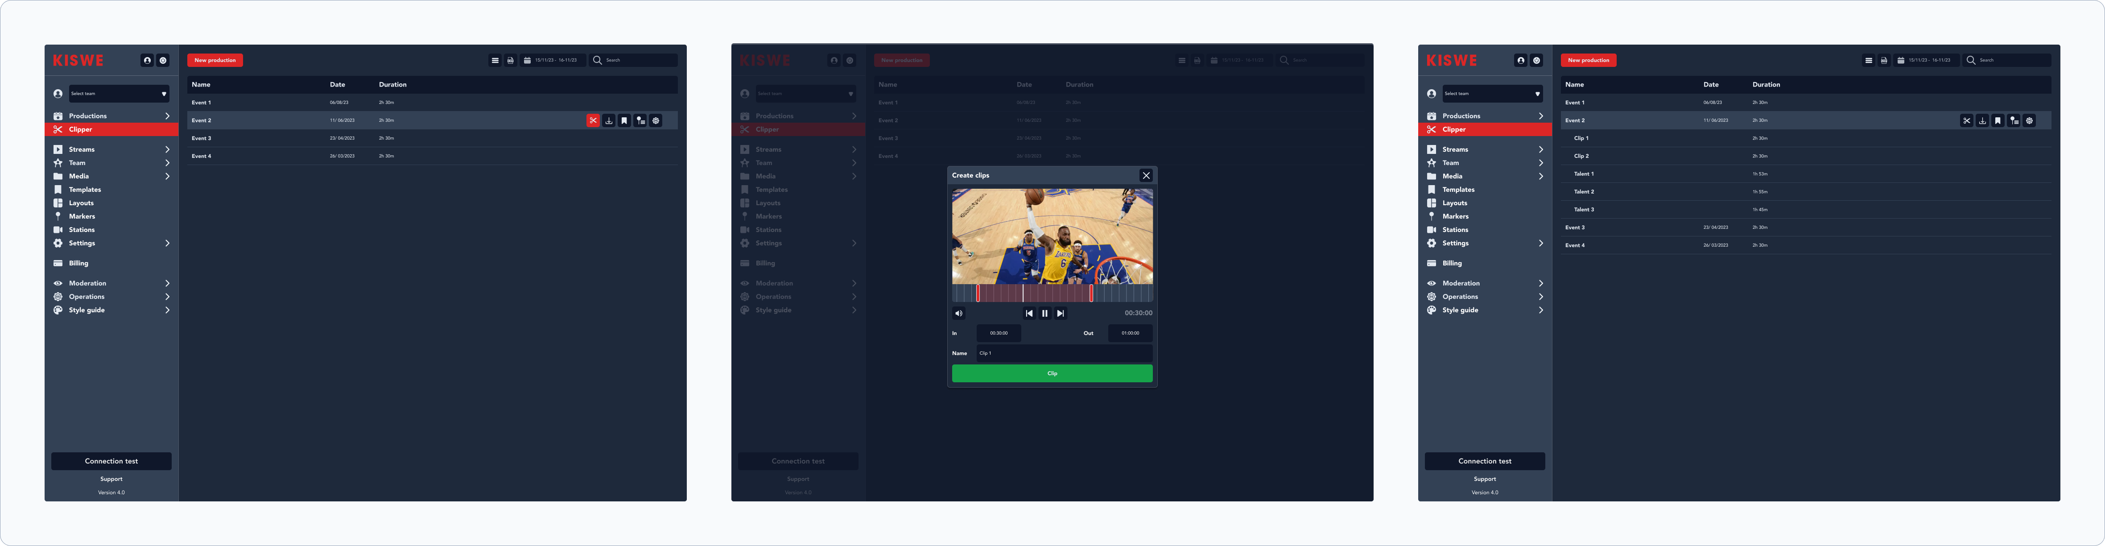Image resolution: width=2105 pixels, height=546 pixels.
Task: Click the basketball video preview
Action: click(x=1052, y=236)
